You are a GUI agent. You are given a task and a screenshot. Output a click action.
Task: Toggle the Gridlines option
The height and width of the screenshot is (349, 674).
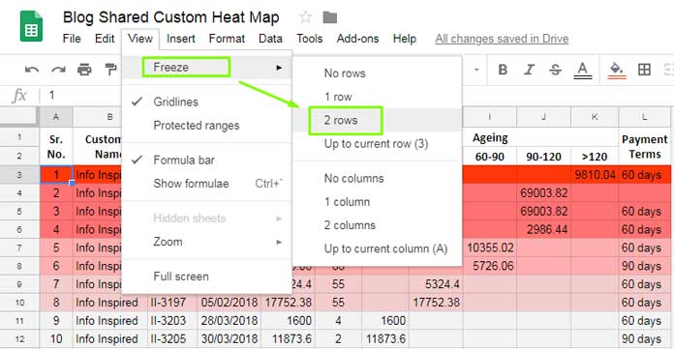tap(207, 102)
